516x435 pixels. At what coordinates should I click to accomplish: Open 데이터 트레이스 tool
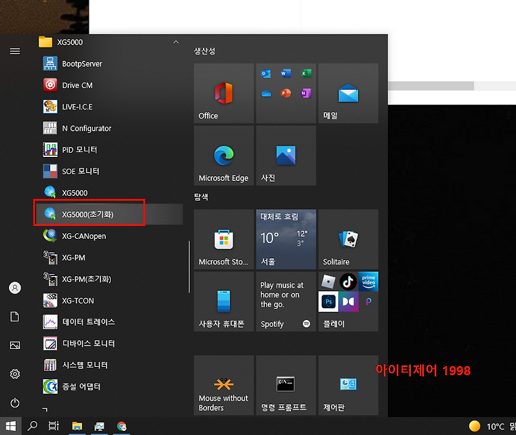[x=109, y=322]
